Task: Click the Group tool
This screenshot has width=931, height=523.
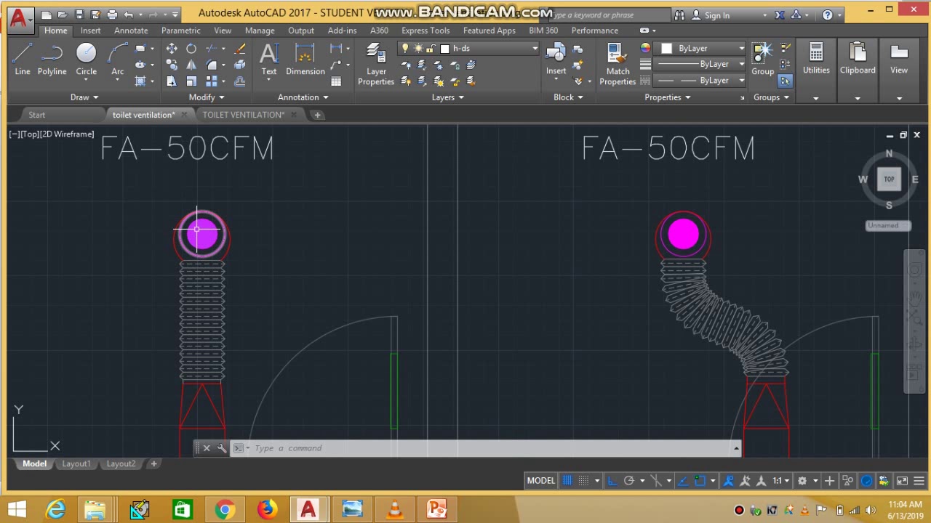Action: click(762, 59)
